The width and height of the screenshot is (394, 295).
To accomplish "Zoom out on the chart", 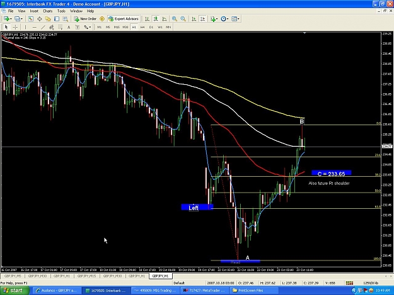I will pos(183,19).
